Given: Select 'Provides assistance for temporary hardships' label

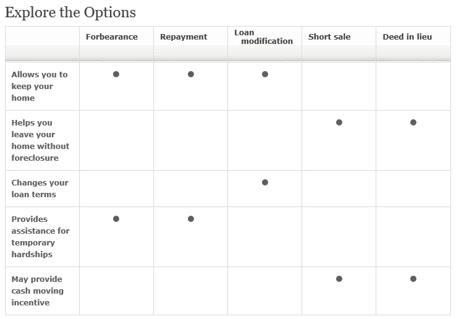Looking at the screenshot, I should point(40,237).
